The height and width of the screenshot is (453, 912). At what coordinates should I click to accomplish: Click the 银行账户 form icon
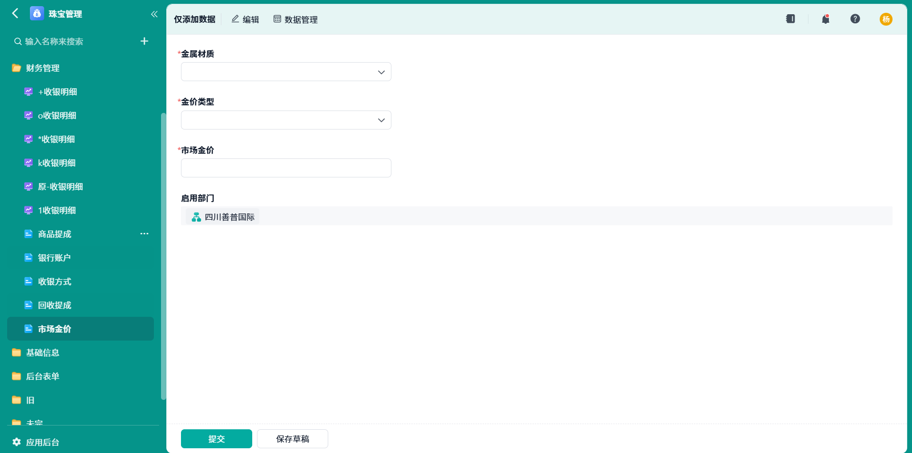(28, 258)
